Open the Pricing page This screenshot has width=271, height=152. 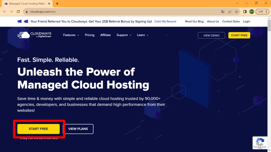[x=89, y=35]
